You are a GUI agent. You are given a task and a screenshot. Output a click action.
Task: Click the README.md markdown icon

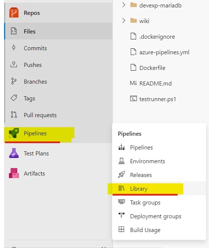(133, 83)
